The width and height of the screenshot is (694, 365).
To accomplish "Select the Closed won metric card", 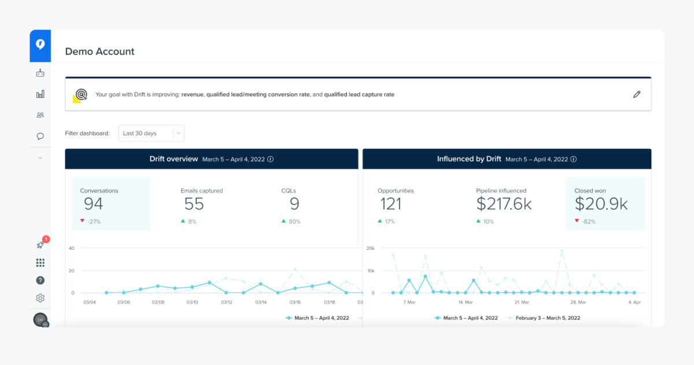I will pos(606,204).
